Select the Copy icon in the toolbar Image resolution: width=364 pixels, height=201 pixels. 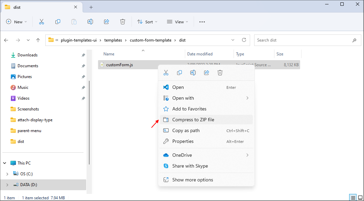click(x=58, y=22)
